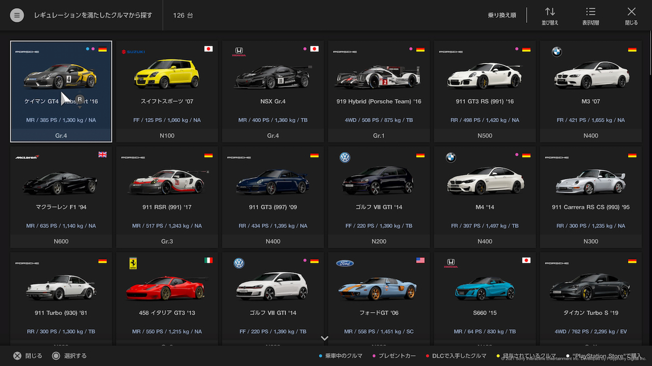This screenshot has width=652, height=366.
Task: Click the Gr.1 label under 919 Hybrid
Action: click(x=379, y=136)
